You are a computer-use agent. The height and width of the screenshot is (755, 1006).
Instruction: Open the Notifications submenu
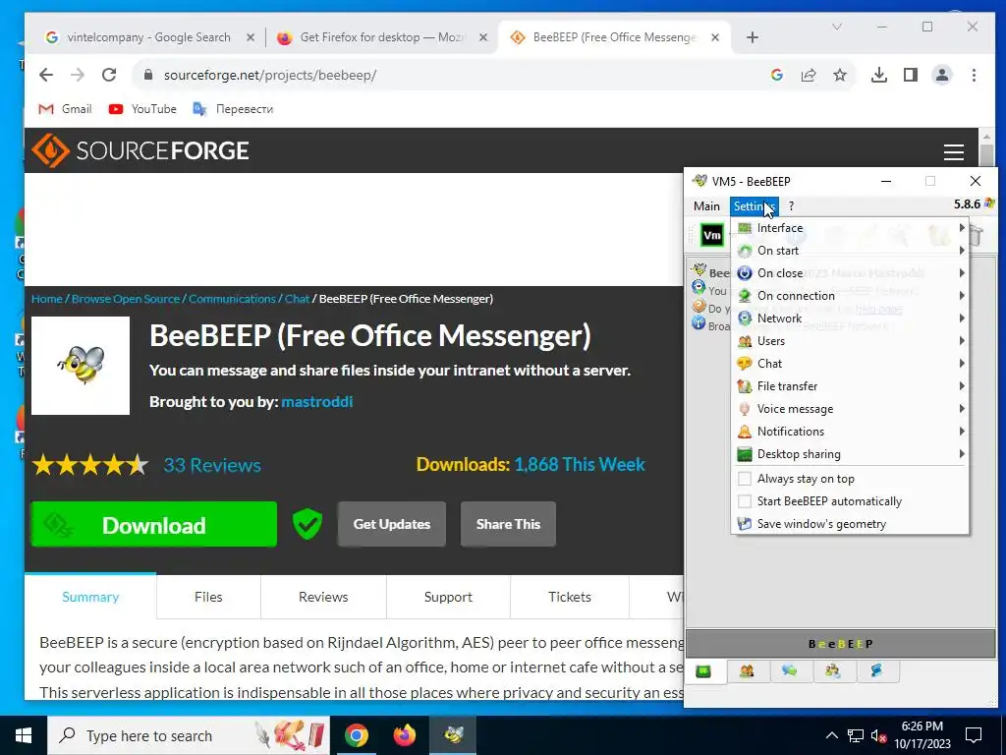coord(850,432)
